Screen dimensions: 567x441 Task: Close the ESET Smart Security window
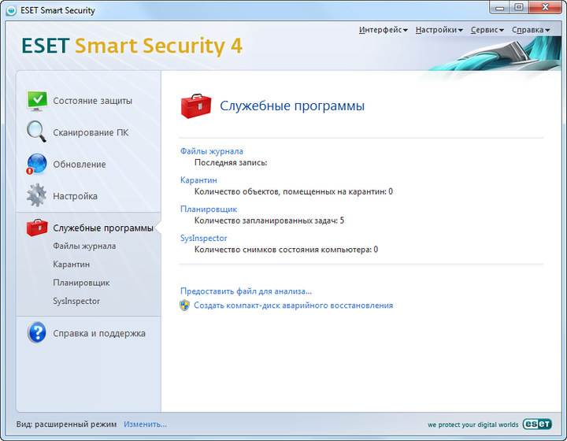545,8
